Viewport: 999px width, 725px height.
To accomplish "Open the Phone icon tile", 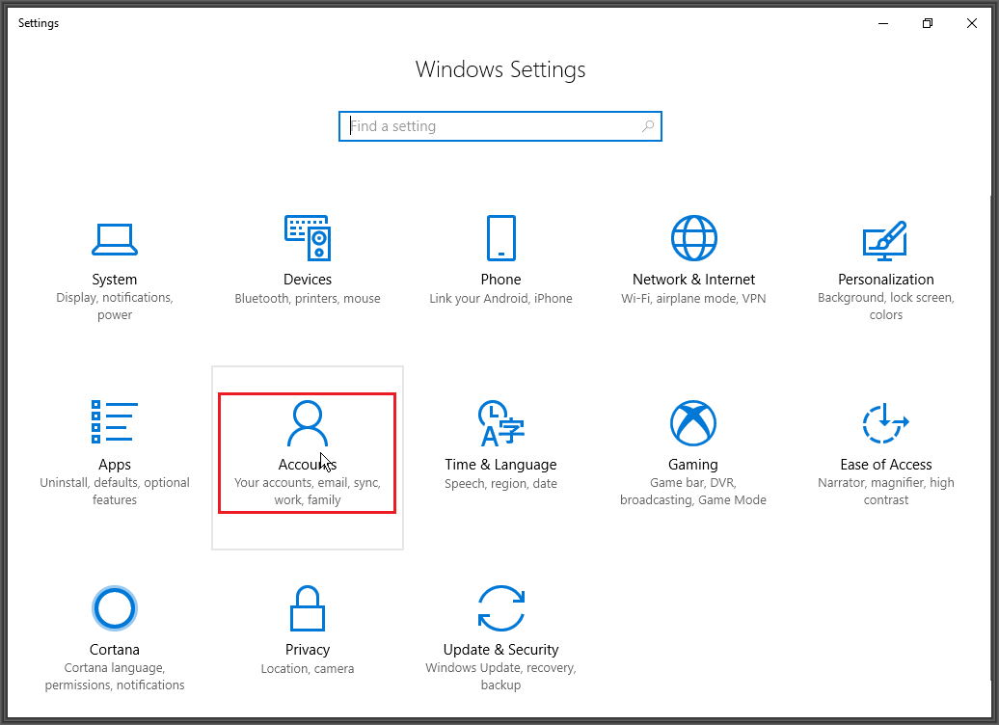I will (x=500, y=237).
